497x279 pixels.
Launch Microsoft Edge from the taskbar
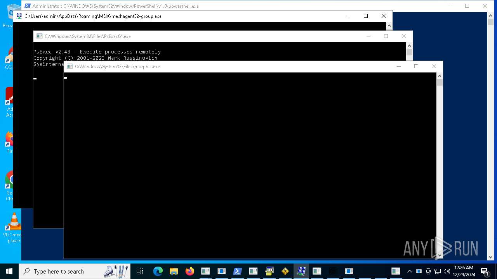(x=158, y=271)
